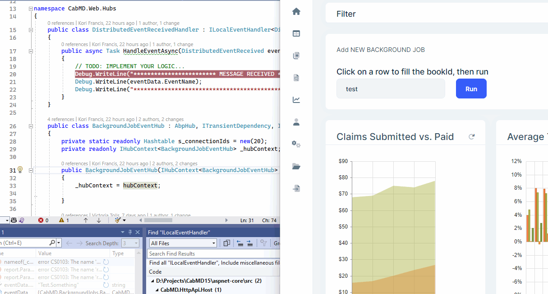Collapse the D:\Projects\CabMD15 results tree node
Viewport: 548px width, 294px height.
click(152, 281)
